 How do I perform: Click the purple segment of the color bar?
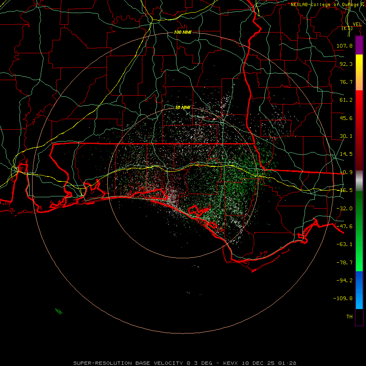coord(359,45)
